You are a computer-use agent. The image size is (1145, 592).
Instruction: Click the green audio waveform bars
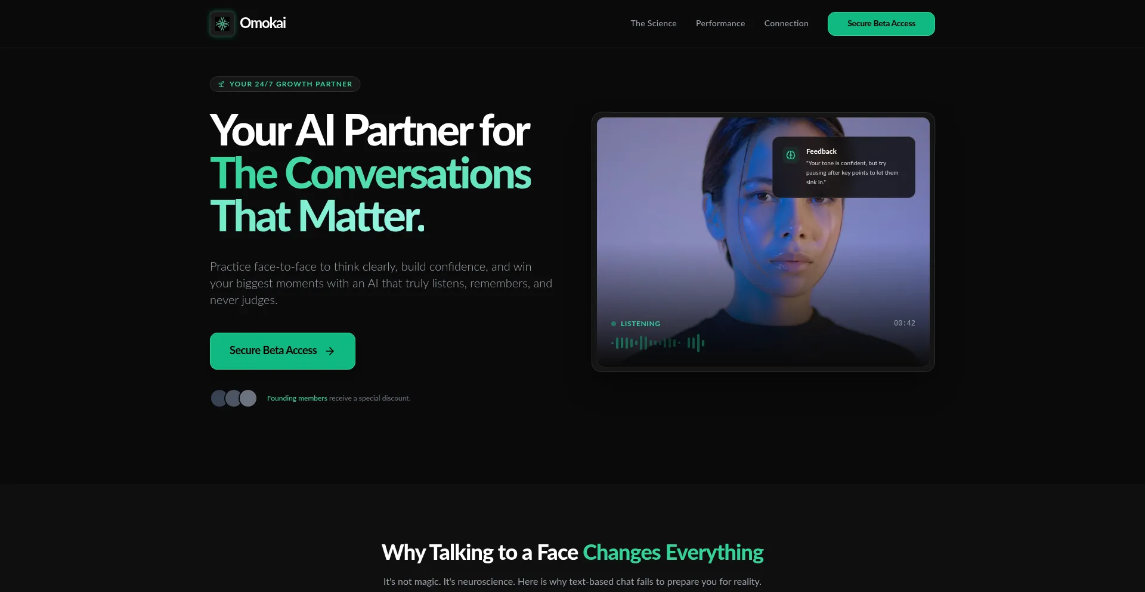tap(658, 343)
